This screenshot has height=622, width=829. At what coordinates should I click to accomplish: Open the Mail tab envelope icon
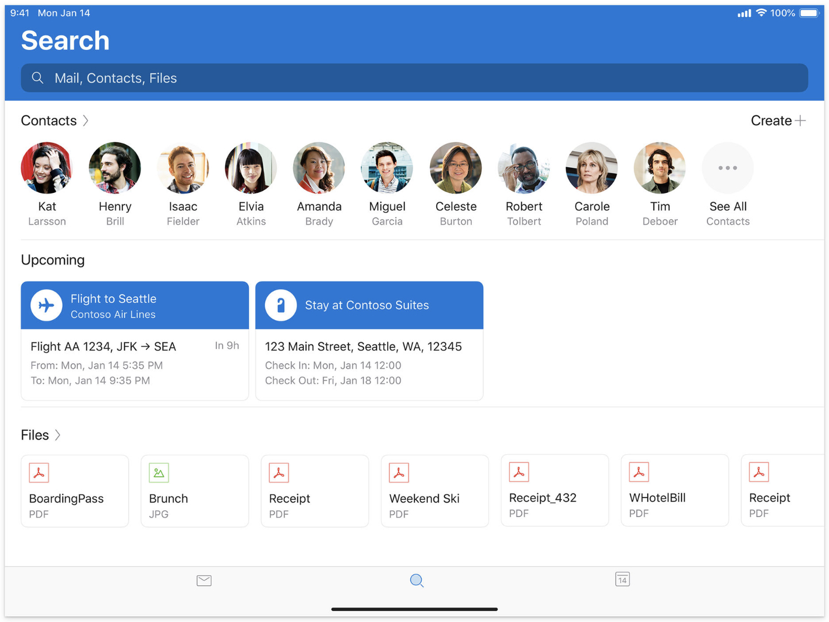(x=204, y=581)
